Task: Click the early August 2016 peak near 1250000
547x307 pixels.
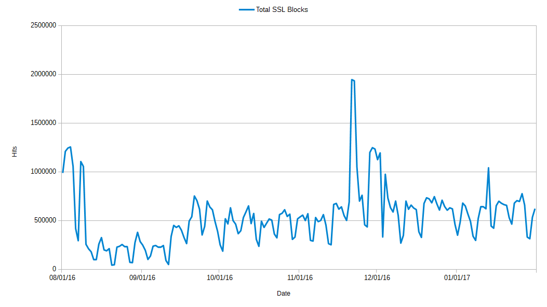Action: tap(70, 147)
